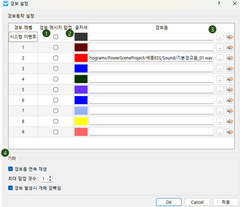Viewport: 240px width, 207px height.
Task: Click the 적용 apply button
Action: point(225,202)
